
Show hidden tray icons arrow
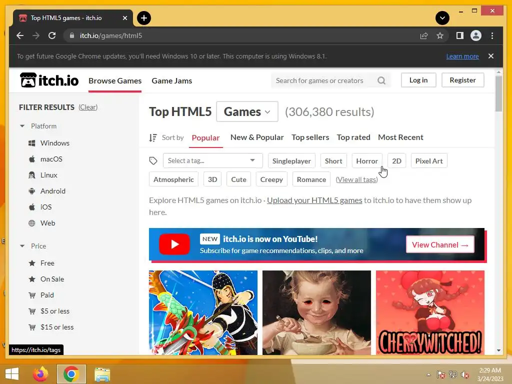click(x=428, y=374)
